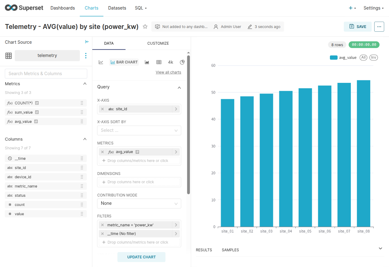Open the more actions ellipsis button
The image size is (389, 267).
379,27
